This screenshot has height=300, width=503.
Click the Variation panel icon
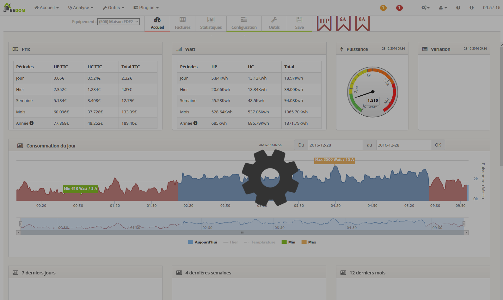click(425, 49)
